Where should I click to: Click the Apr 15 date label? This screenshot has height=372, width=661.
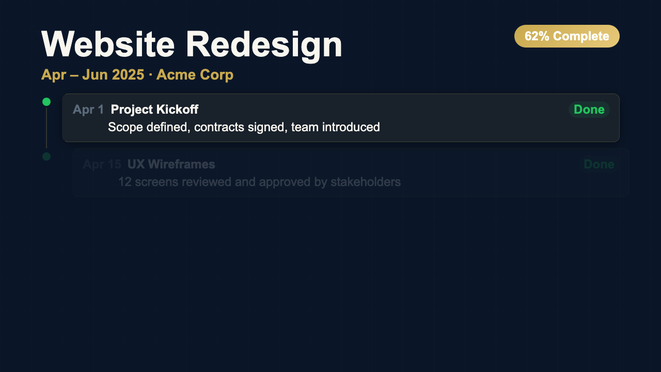[x=102, y=164]
